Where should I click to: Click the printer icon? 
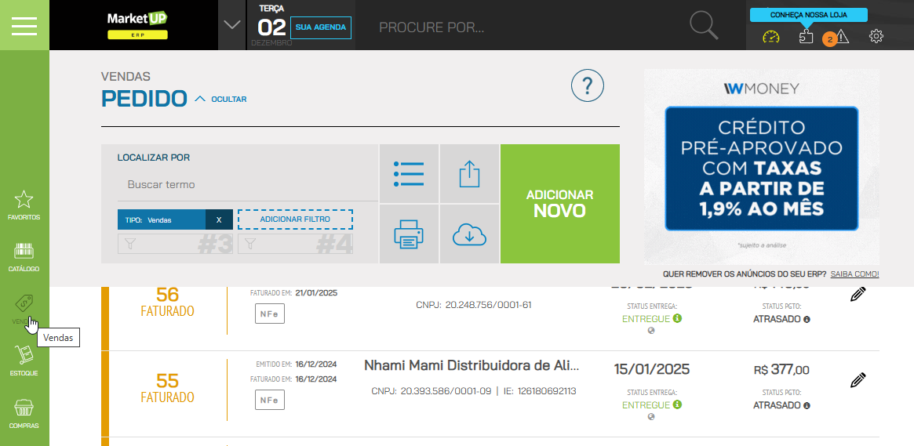coord(409,234)
